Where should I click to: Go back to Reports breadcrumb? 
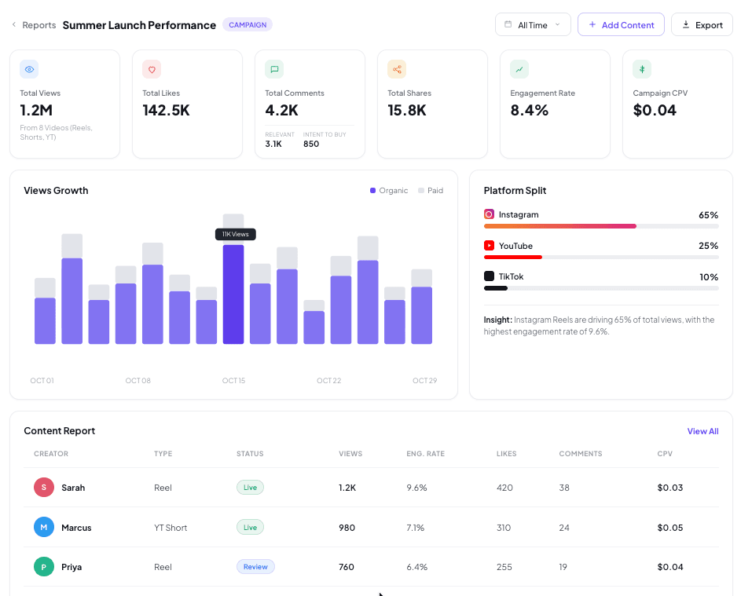pyautogui.click(x=39, y=25)
